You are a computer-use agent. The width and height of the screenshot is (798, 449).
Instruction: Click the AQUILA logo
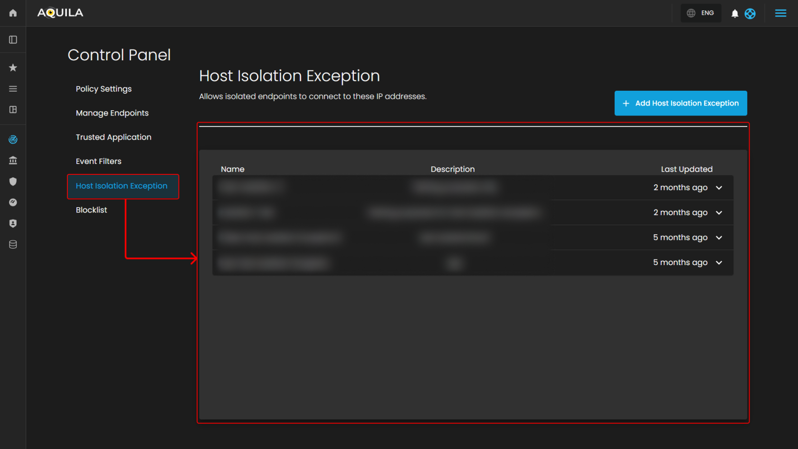point(60,13)
